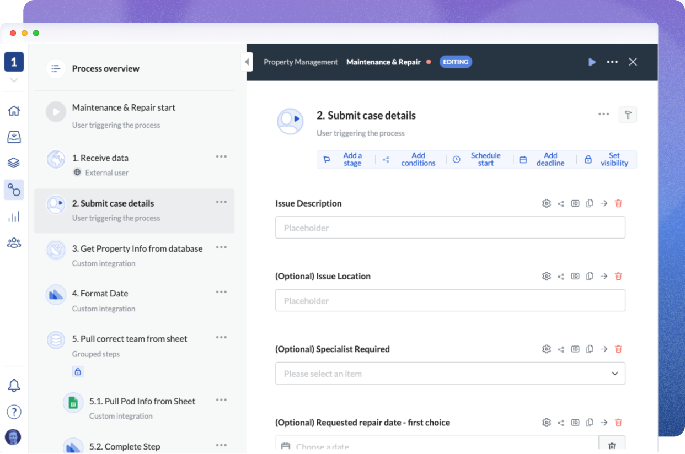Open the ID icon for Issue Description field

click(575, 203)
